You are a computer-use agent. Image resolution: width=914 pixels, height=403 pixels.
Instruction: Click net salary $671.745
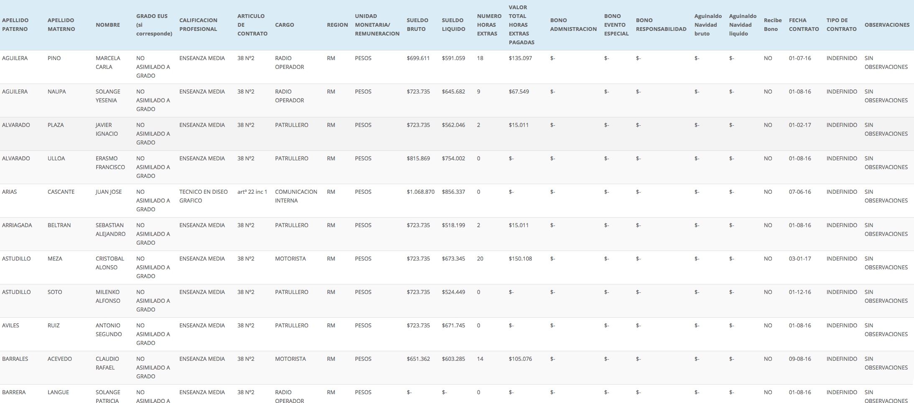[453, 326]
